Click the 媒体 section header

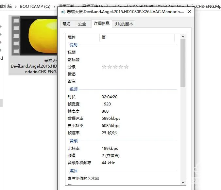(74, 171)
